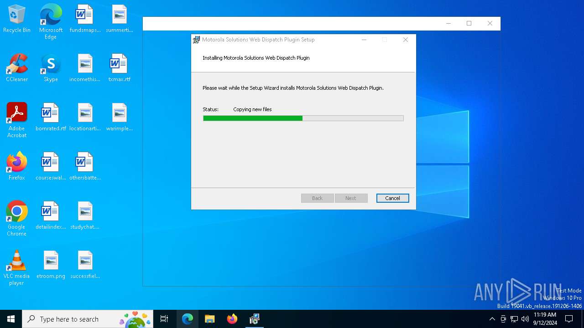The image size is (584, 328).
Task: Open File Explorer from taskbar
Action: click(x=209, y=319)
